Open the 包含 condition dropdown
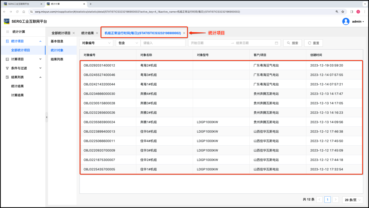This screenshot has width=369, height=208. [x=128, y=43]
